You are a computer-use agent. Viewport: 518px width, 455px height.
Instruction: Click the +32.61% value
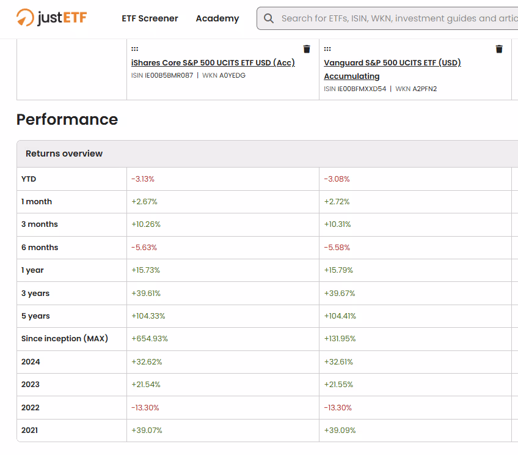click(338, 362)
